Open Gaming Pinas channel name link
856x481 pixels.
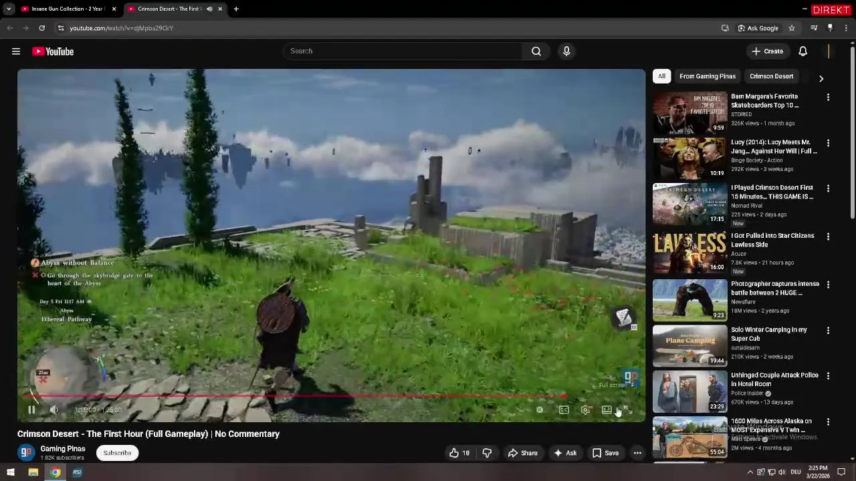pyautogui.click(x=63, y=449)
